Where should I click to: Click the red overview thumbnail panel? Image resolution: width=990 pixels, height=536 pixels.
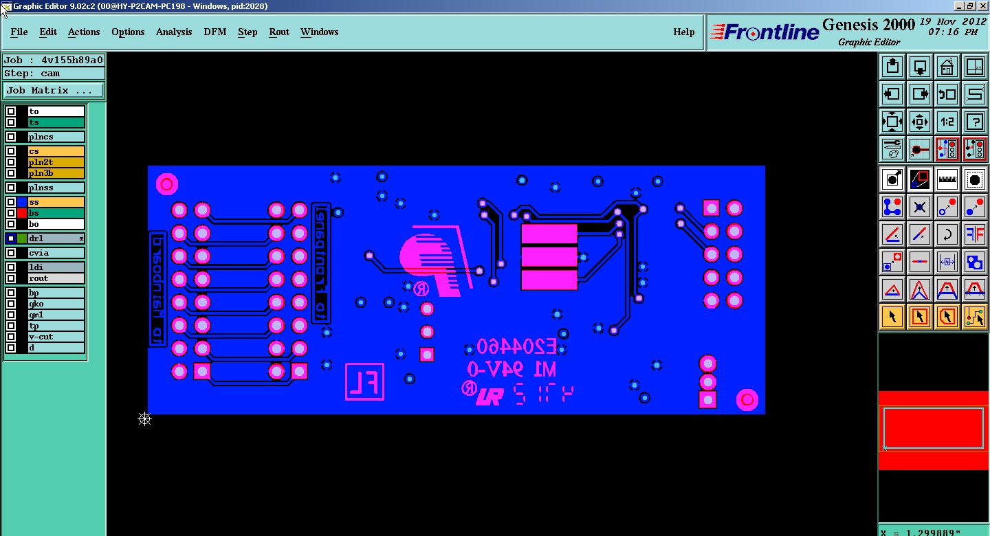[x=934, y=429]
